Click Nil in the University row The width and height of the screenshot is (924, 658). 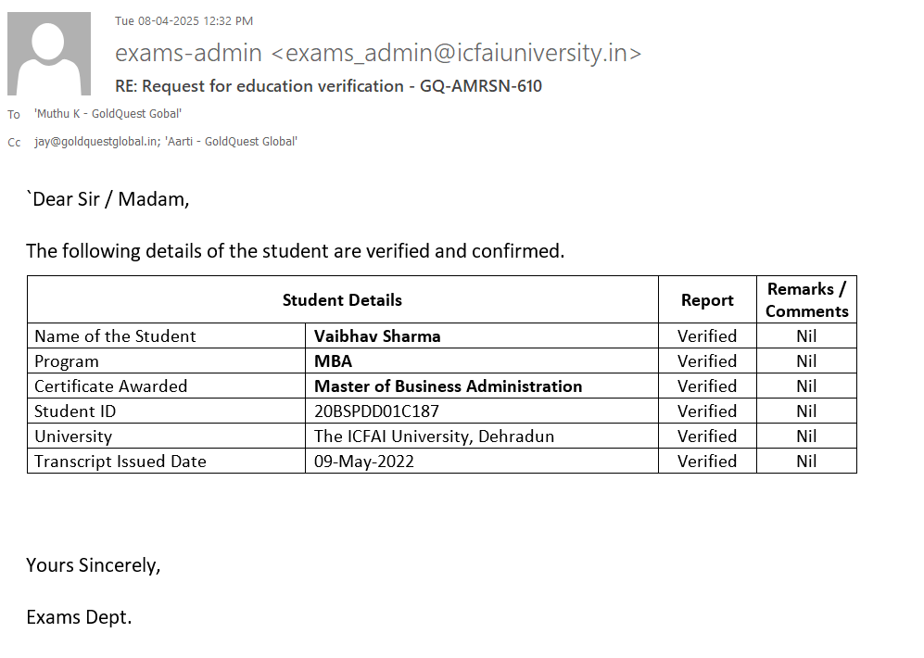(806, 437)
